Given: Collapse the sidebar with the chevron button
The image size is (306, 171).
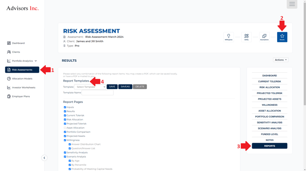Looking at the screenshot, I should coord(44,158).
